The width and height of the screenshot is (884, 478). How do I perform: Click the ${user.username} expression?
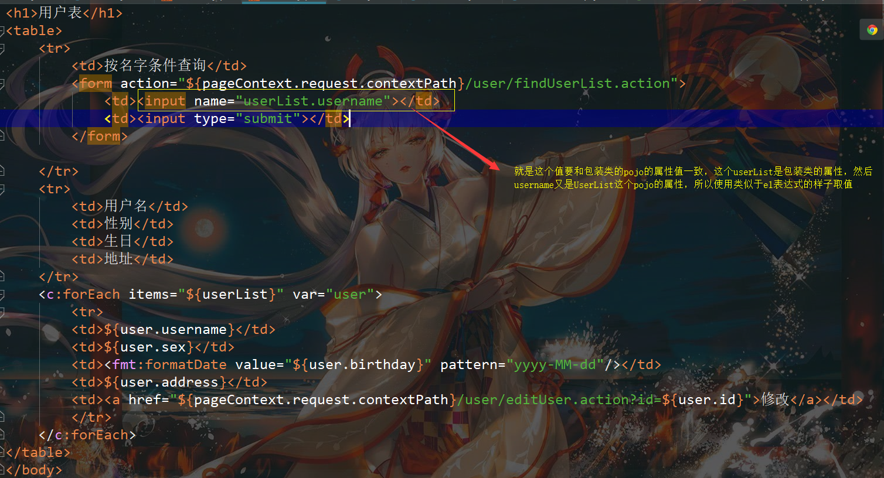click(170, 329)
